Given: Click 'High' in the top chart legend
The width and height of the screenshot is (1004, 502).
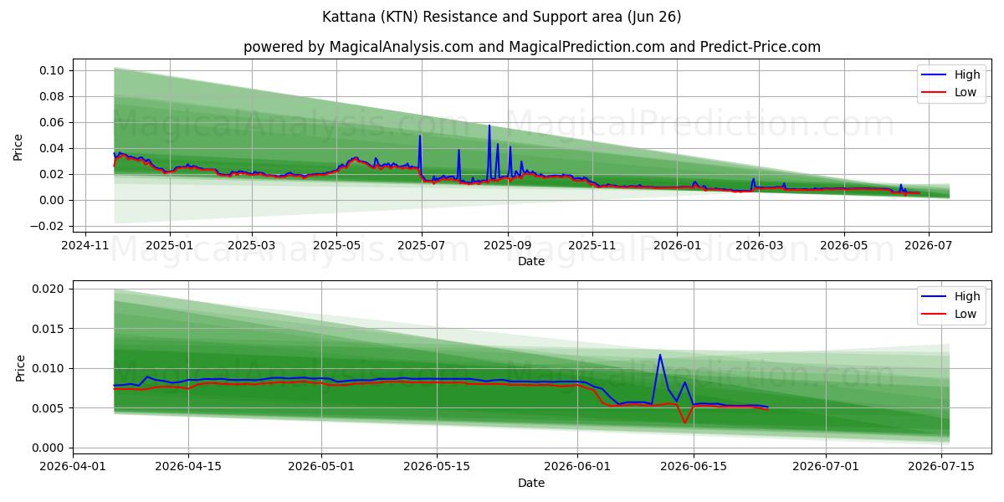Looking at the screenshot, I should [967, 74].
